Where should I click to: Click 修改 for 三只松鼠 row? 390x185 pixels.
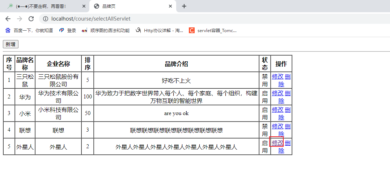pyautogui.click(x=277, y=76)
